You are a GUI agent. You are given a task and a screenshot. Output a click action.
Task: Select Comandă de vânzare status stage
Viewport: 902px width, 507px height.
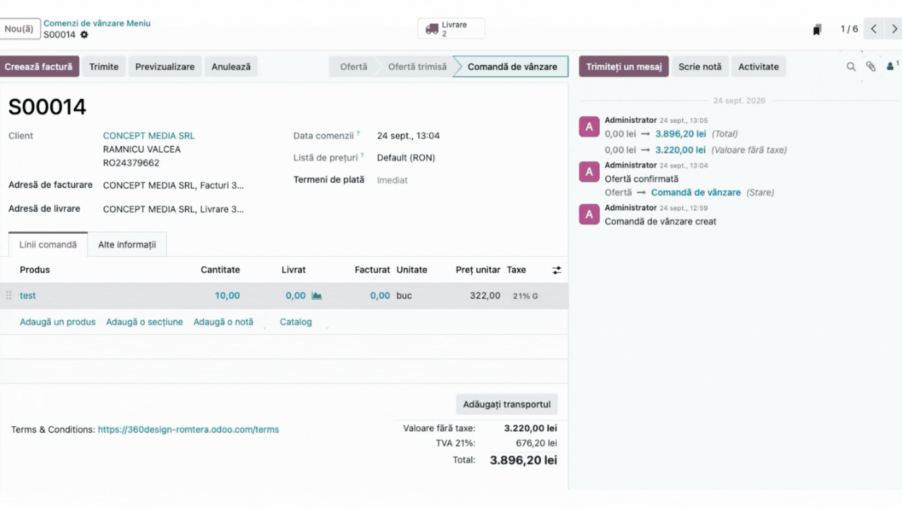coord(512,67)
